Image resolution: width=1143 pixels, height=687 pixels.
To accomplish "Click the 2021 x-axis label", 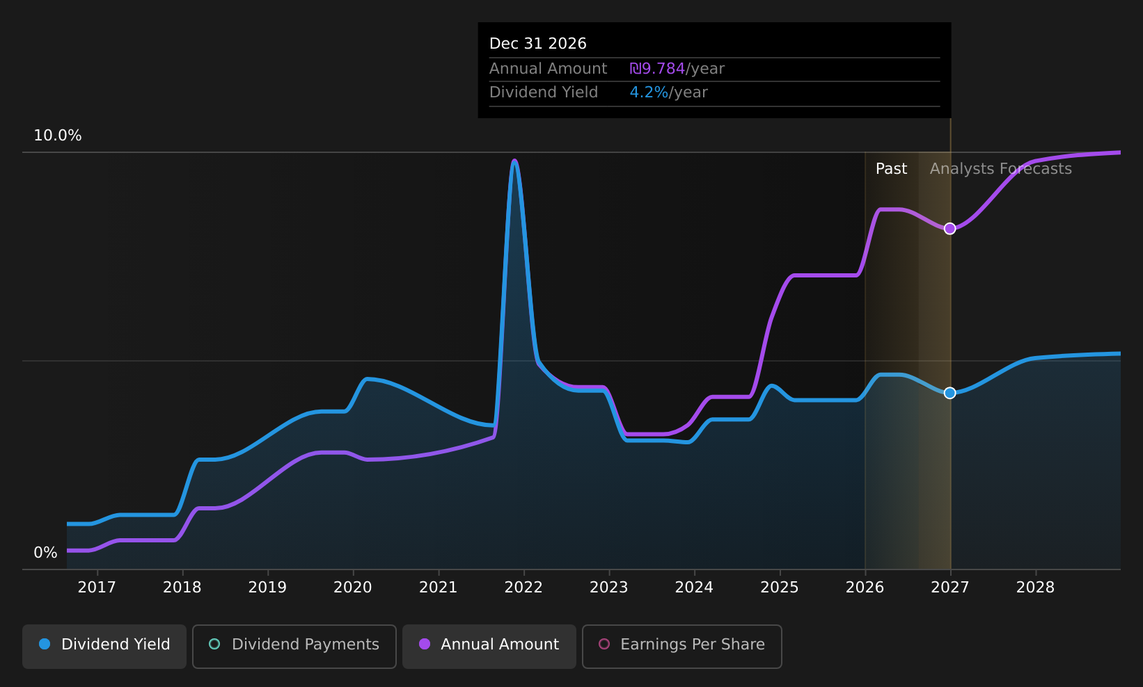I will tap(439, 588).
